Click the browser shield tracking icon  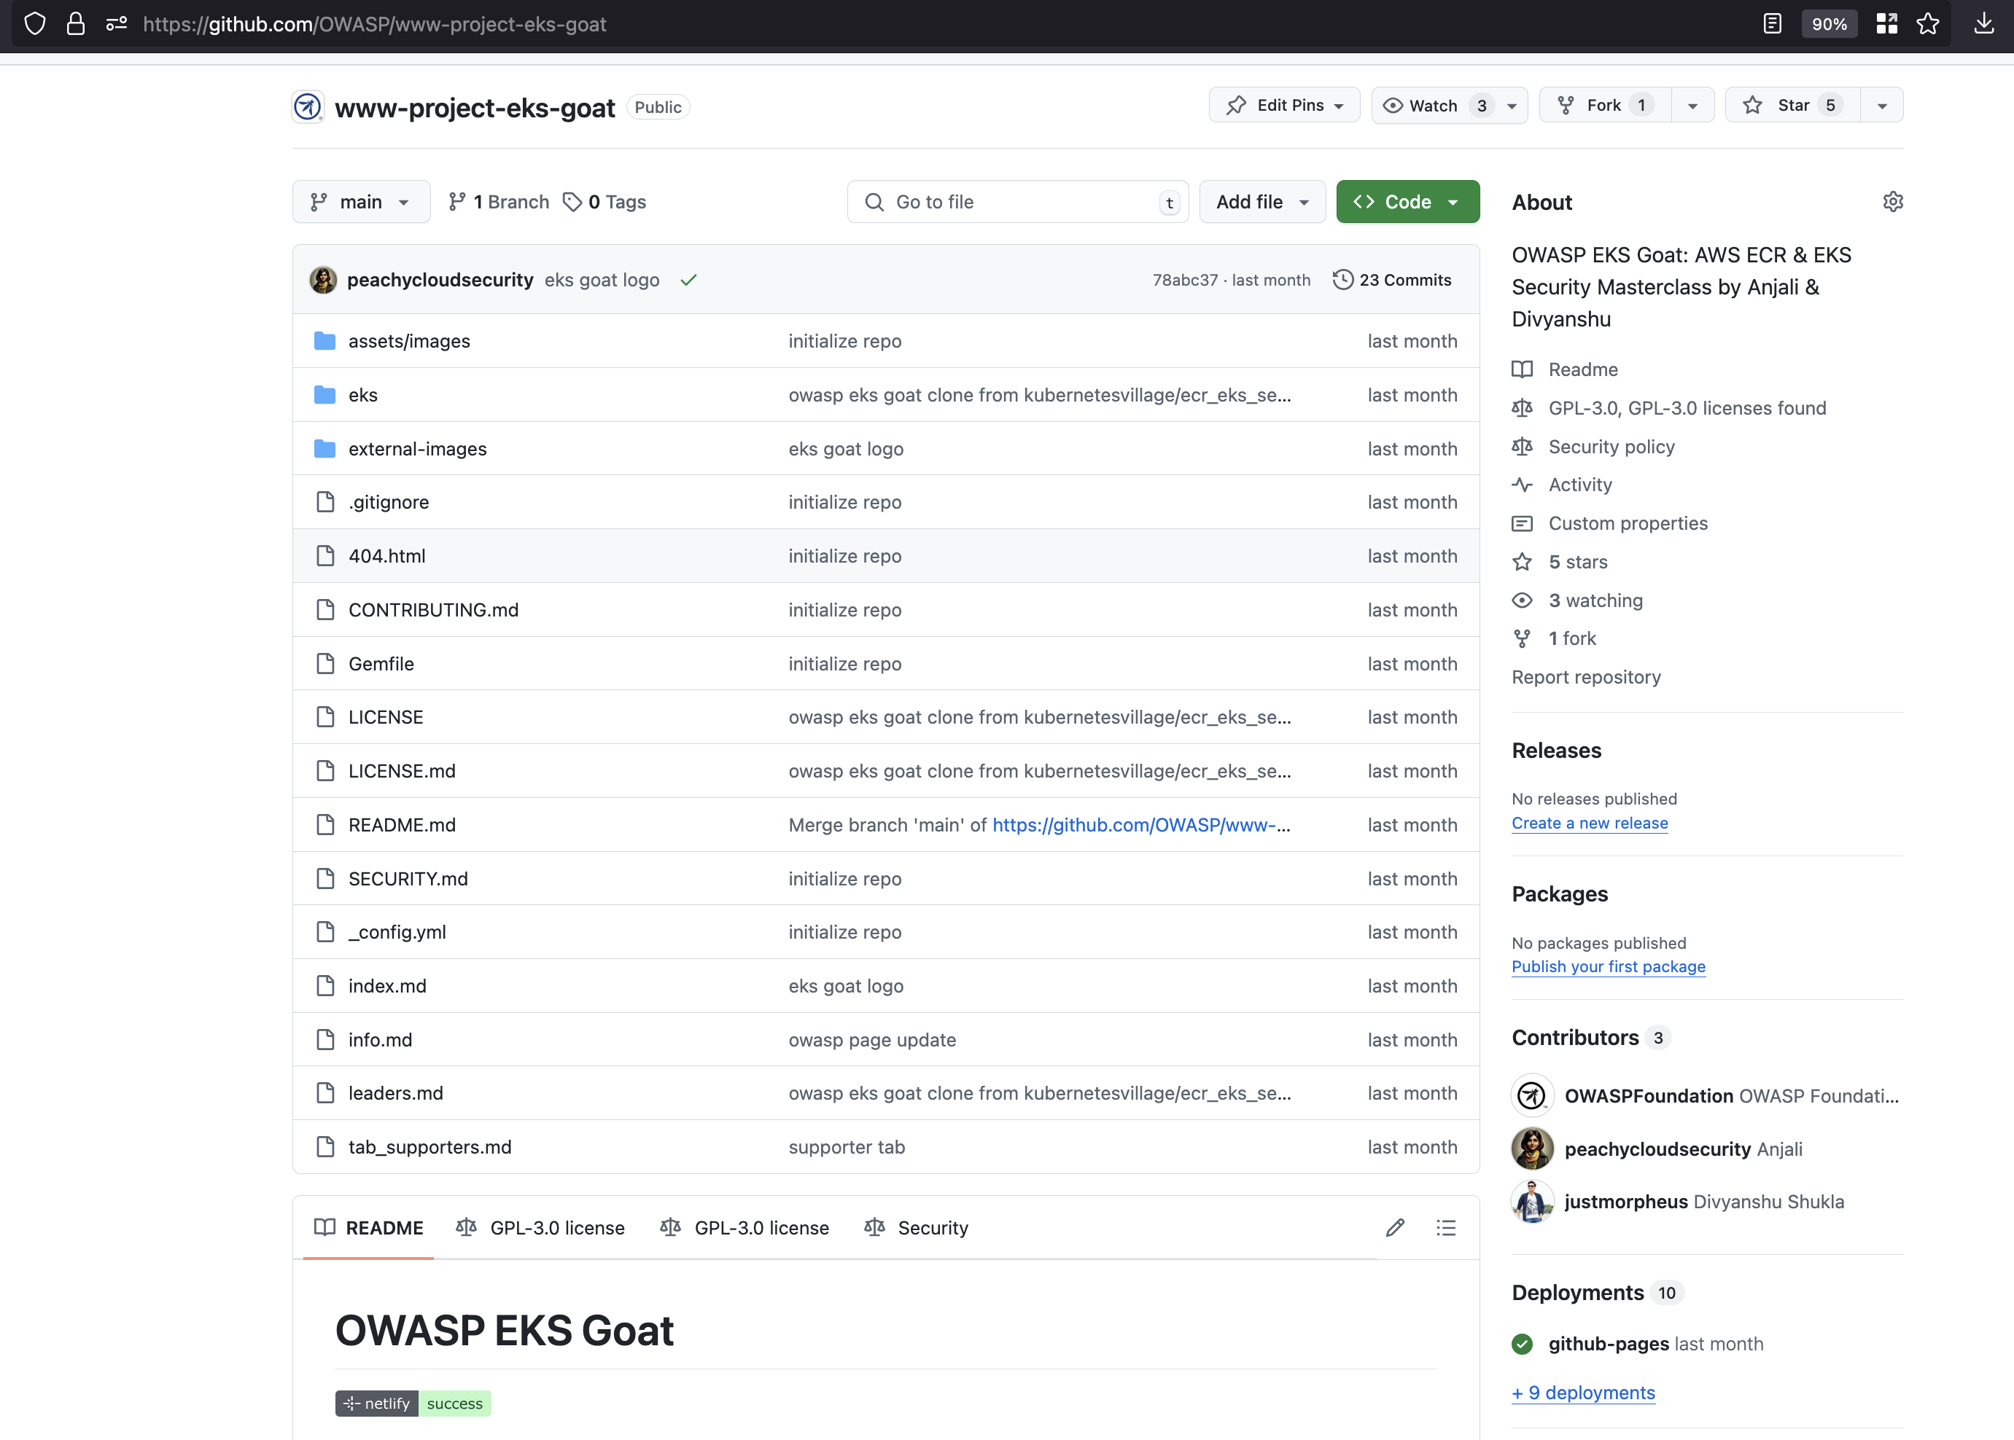[34, 24]
